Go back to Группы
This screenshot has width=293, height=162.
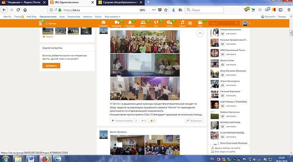(x=51, y=24)
